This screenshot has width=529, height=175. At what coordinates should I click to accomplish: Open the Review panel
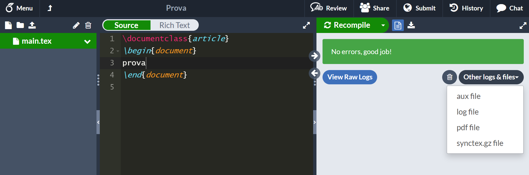pos(329,8)
